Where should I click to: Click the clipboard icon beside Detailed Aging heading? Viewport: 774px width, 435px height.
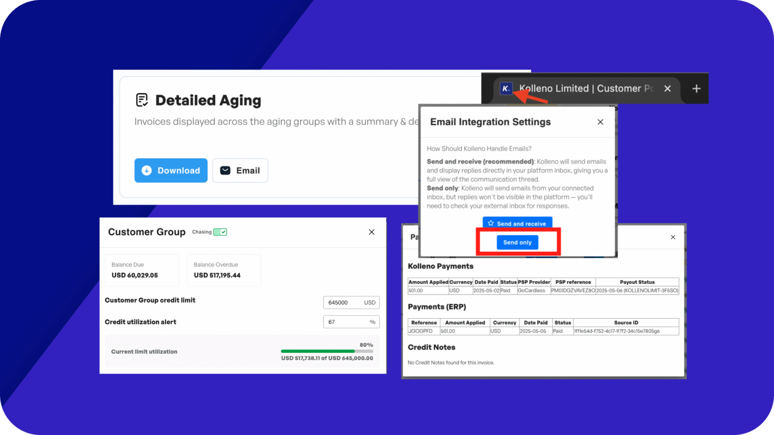coord(142,99)
